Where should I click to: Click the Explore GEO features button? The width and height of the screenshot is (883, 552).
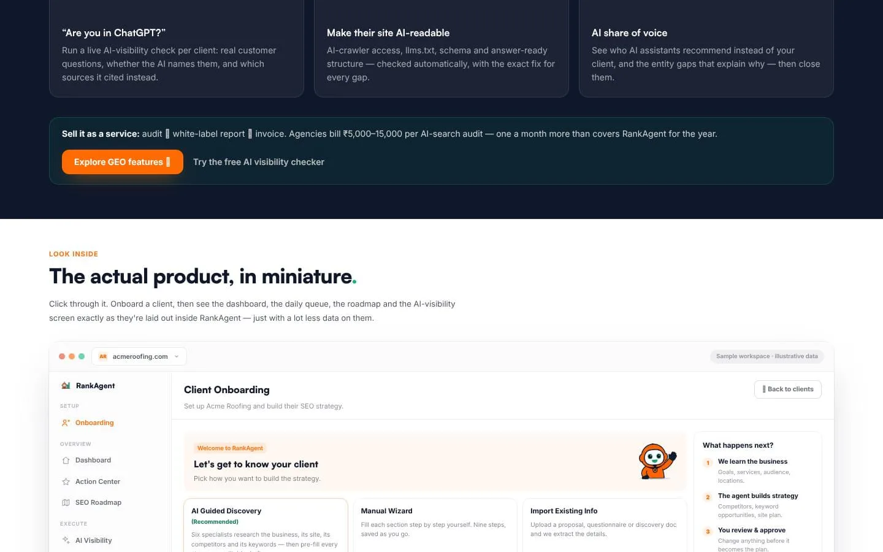click(123, 162)
